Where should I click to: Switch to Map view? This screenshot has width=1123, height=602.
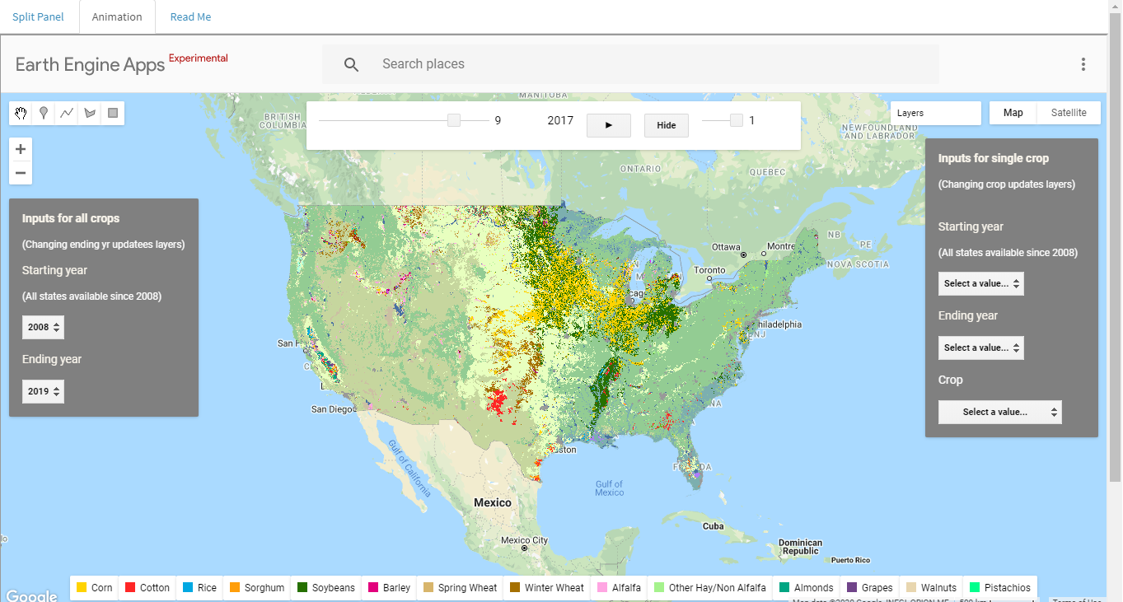pyautogui.click(x=1013, y=113)
